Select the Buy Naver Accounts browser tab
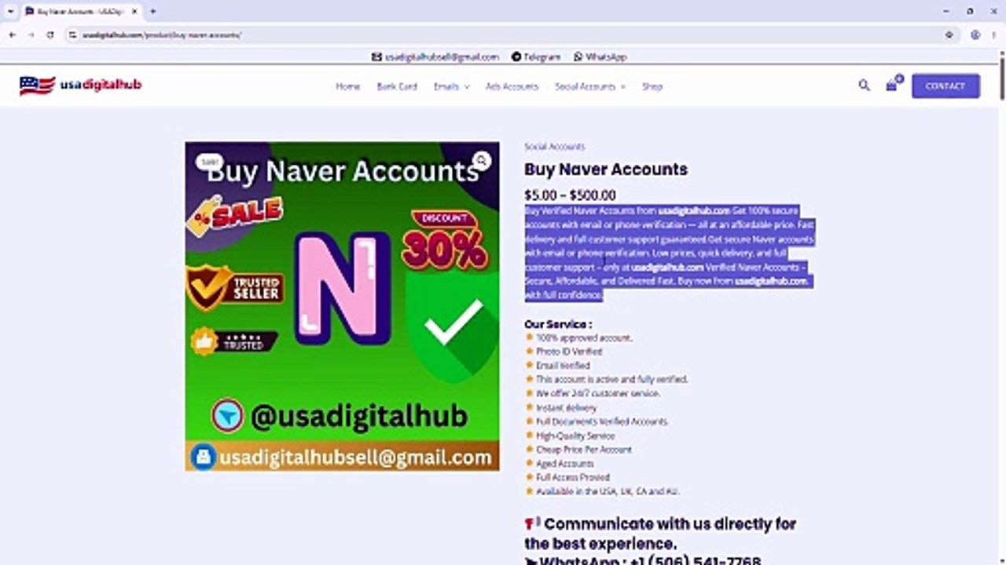 click(x=80, y=12)
